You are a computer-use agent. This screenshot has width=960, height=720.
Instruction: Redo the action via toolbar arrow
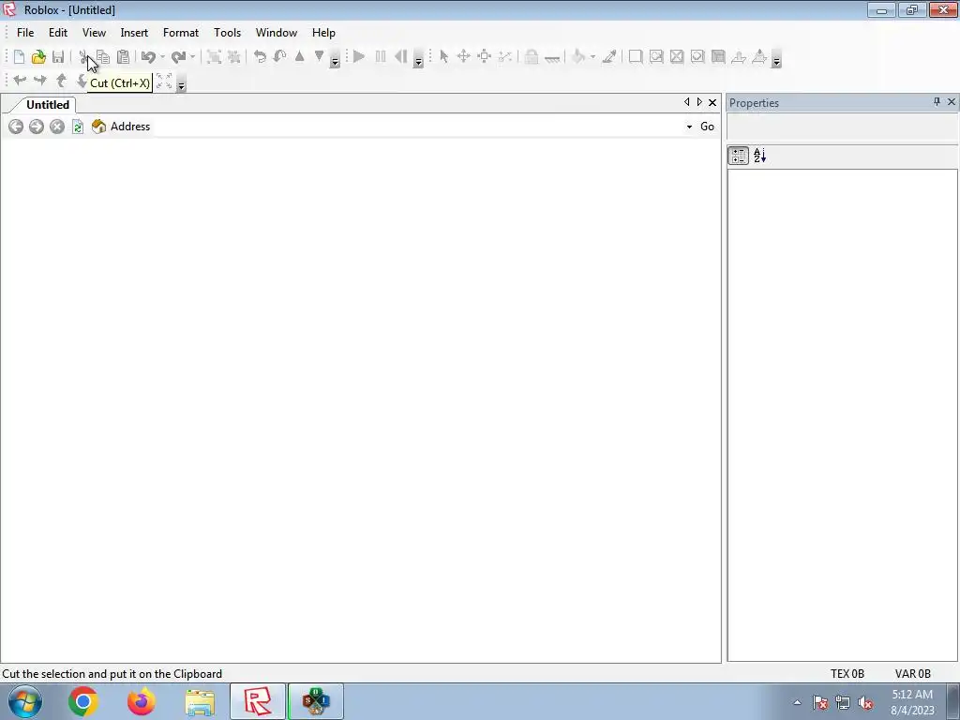pyautogui.click(x=178, y=57)
